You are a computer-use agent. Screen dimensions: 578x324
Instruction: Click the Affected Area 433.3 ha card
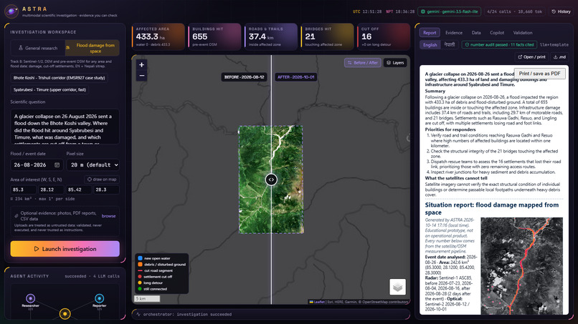tap(158, 36)
